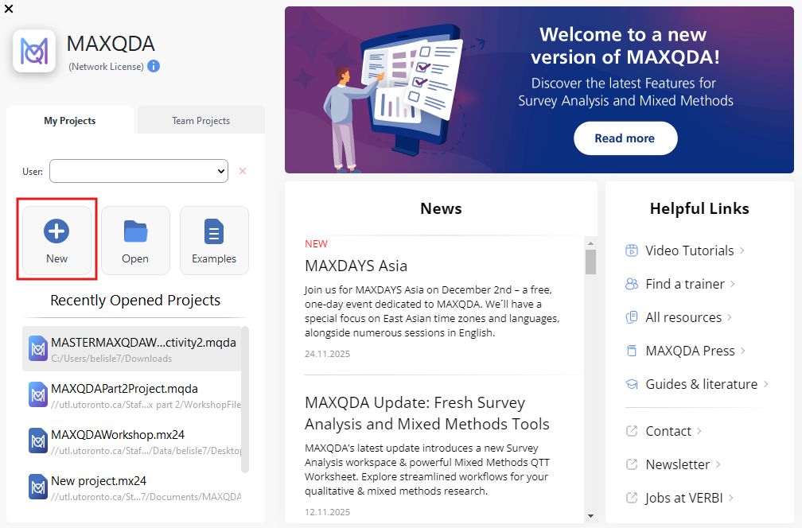802x528 pixels.
Task: Switch to the My Projects tab
Action: (70, 121)
